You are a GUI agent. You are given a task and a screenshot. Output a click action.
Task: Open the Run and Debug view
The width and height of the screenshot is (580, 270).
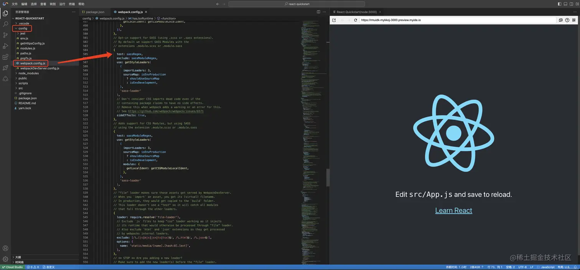click(5, 46)
